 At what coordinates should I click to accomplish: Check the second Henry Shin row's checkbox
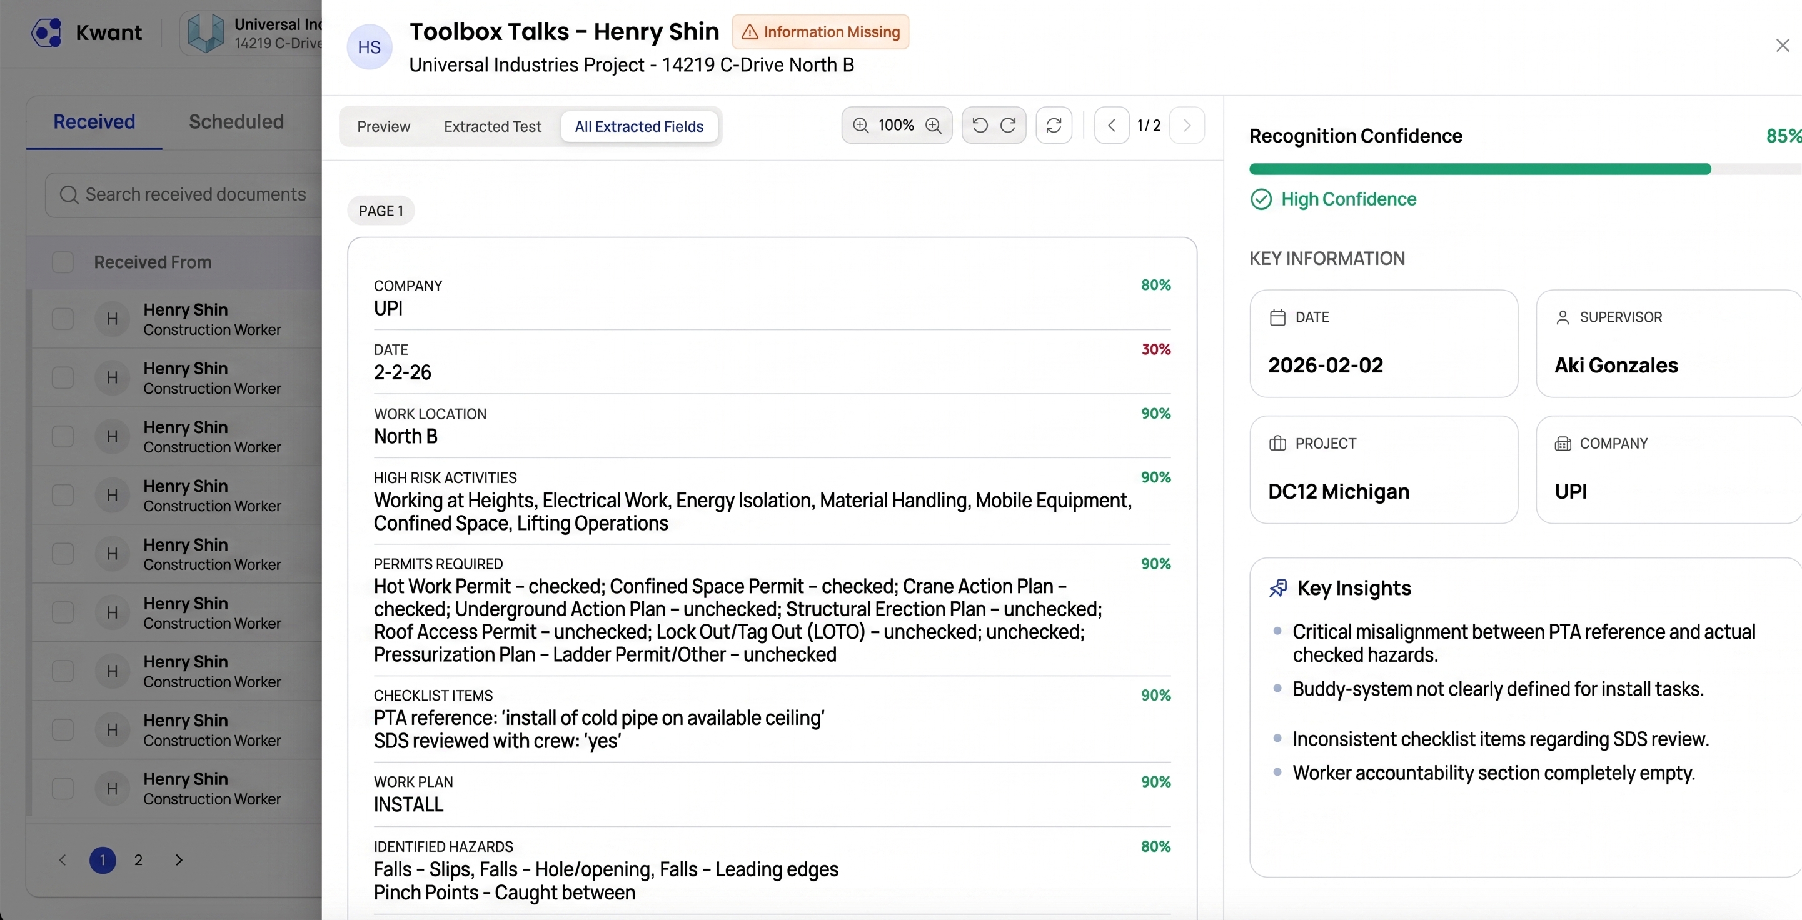(x=63, y=378)
